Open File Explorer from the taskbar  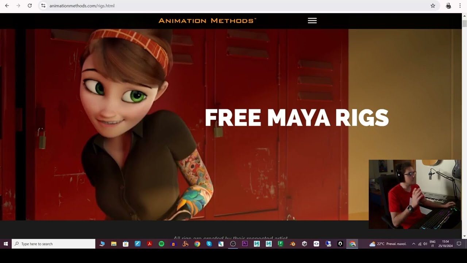tap(114, 244)
